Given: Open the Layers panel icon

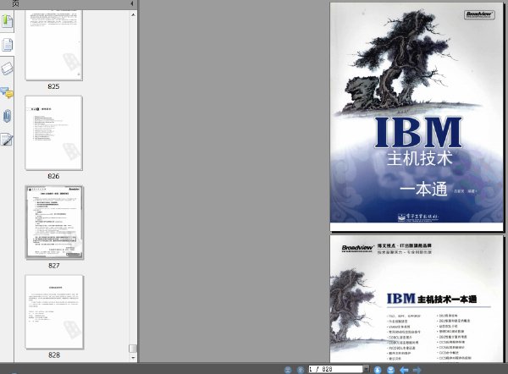Looking at the screenshot, I should click(7, 68).
